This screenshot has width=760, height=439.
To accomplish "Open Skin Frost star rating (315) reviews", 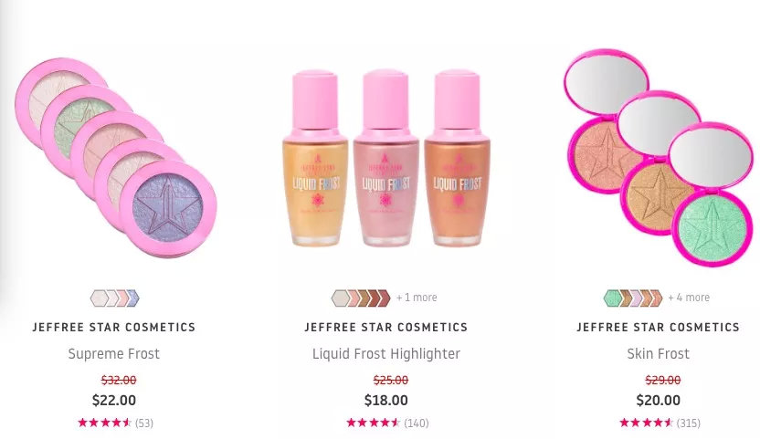I will pos(660,423).
